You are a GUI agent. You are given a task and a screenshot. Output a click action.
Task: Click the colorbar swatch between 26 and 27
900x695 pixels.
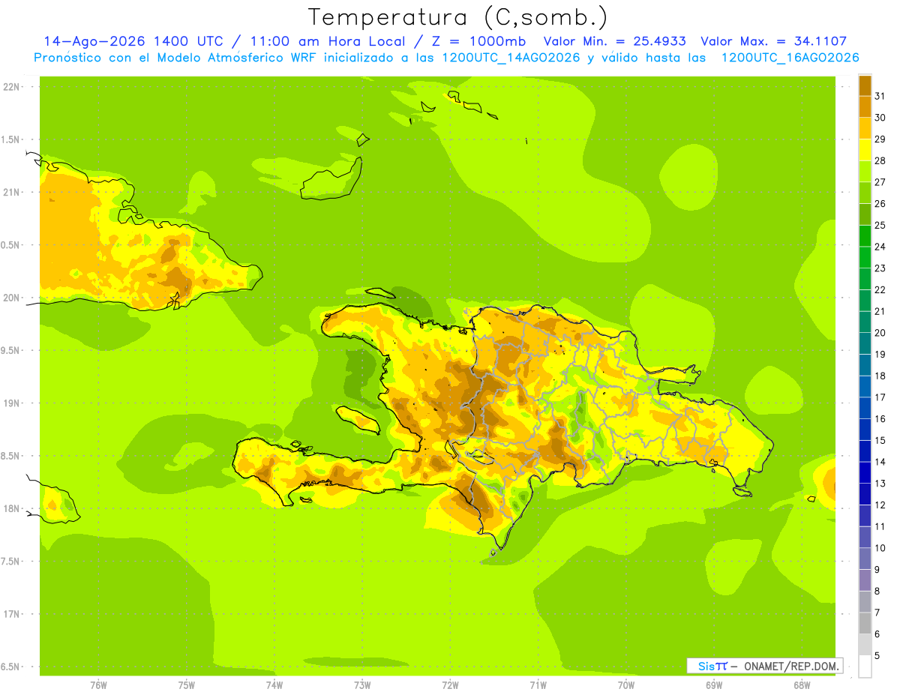(865, 193)
